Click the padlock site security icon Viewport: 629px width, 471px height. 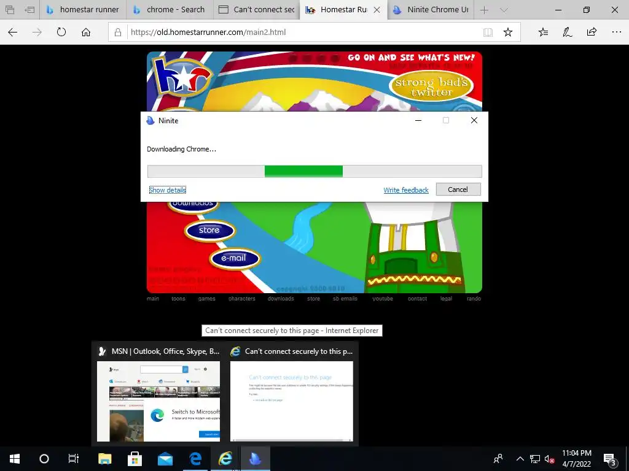tap(118, 33)
